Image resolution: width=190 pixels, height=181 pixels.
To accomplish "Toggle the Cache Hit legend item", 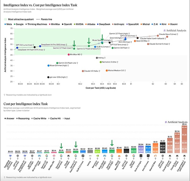I will (x=54, y=119).
